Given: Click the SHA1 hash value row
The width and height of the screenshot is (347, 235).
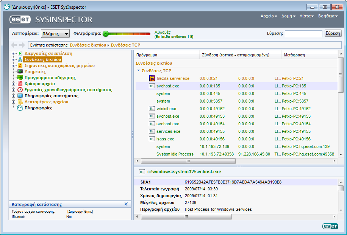Looking at the screenshot, I should (x=236, y=182).
